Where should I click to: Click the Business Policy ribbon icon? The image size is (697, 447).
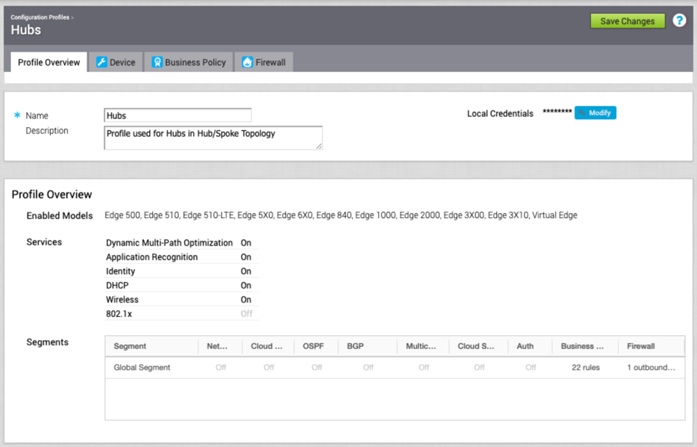pos(156,63)
